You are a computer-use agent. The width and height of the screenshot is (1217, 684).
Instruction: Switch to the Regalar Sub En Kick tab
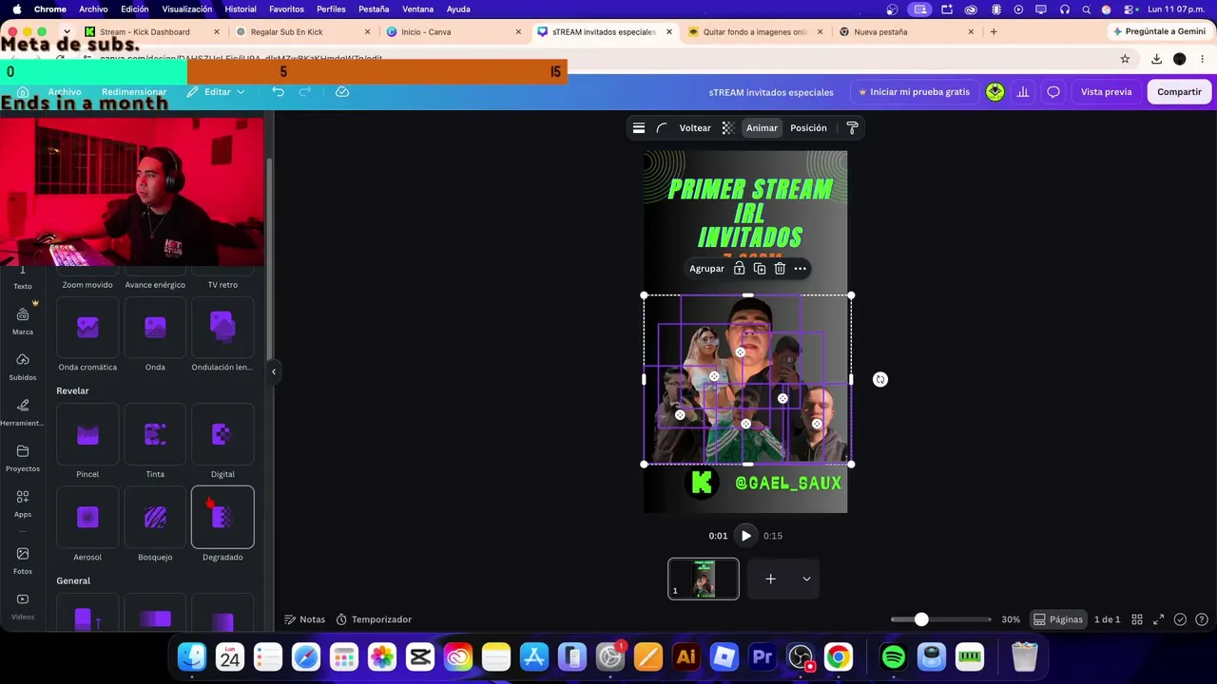click(301, 31)
